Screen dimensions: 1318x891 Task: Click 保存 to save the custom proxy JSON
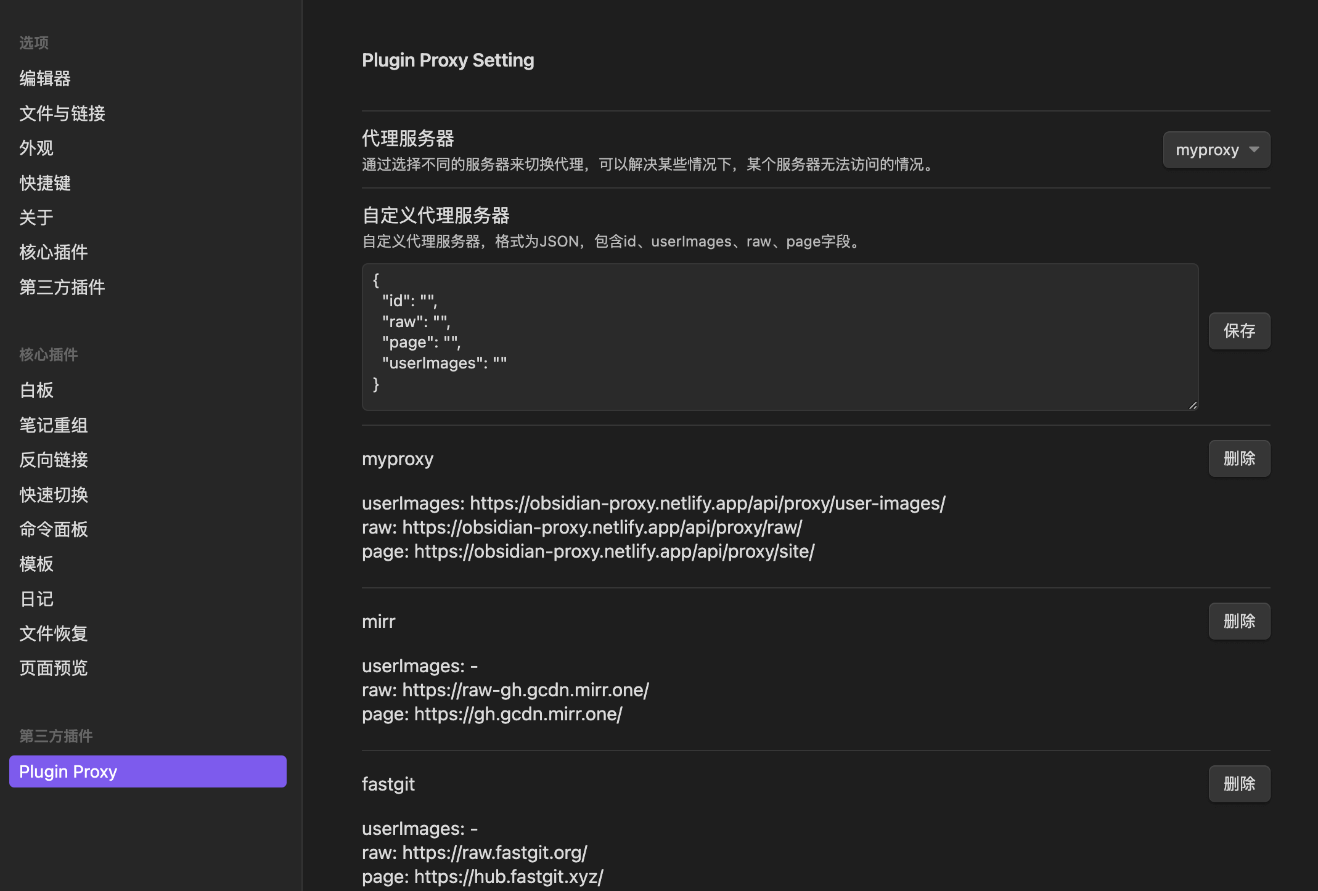pyautogui.click(x=1239, y=331)
